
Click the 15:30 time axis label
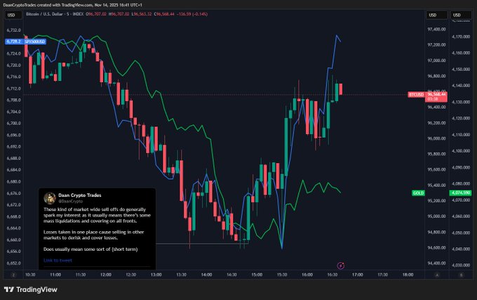coord(282,275)
